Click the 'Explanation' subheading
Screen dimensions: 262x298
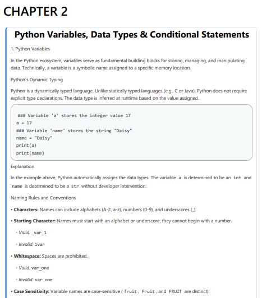pyautogui.click(x=22, y=166)
